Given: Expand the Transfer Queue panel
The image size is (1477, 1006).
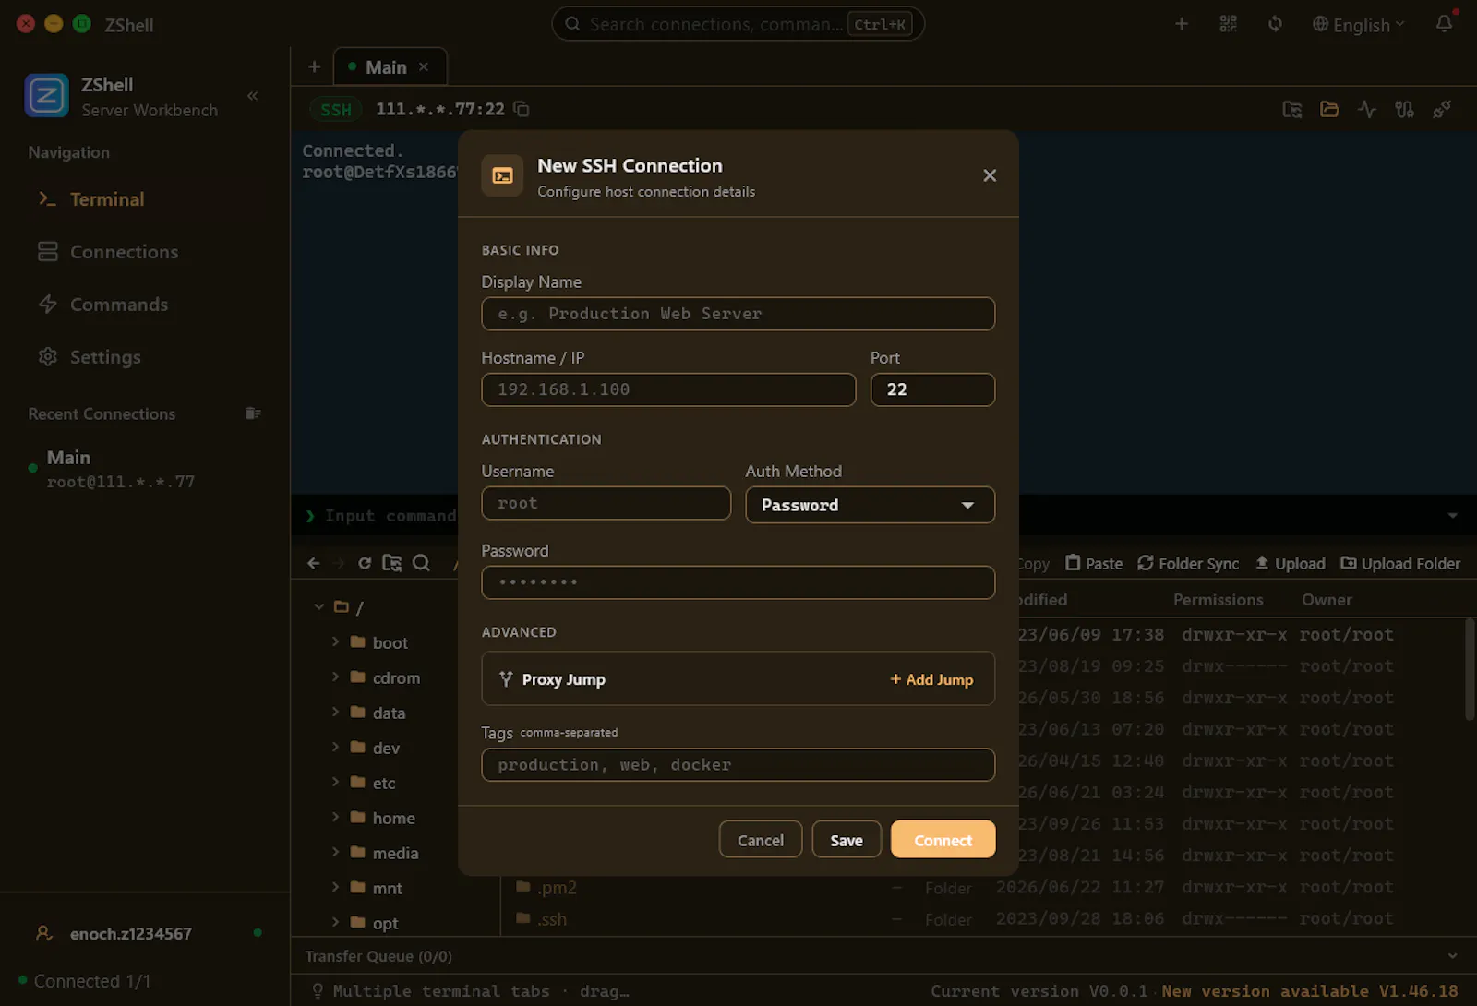Looking at the screenshot, I should tap(1452, 956).
